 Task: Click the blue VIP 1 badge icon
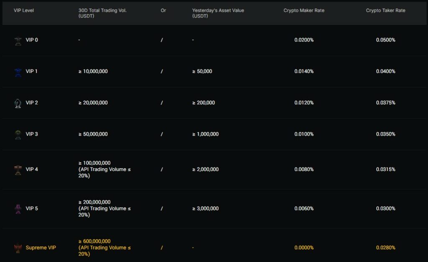pos(18,72)
